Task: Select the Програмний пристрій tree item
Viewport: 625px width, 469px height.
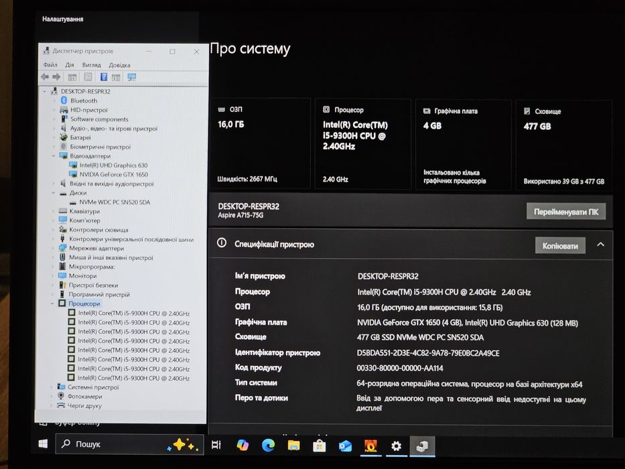Action: (99, 294)
